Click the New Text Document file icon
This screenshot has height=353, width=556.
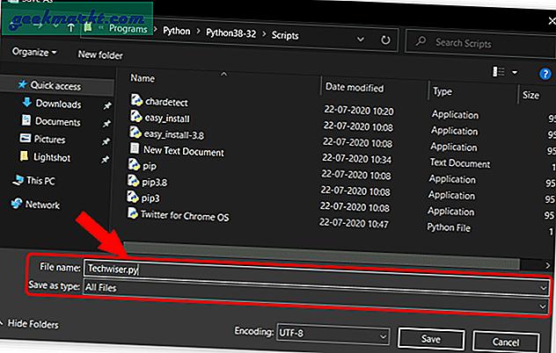coord(136,151)
